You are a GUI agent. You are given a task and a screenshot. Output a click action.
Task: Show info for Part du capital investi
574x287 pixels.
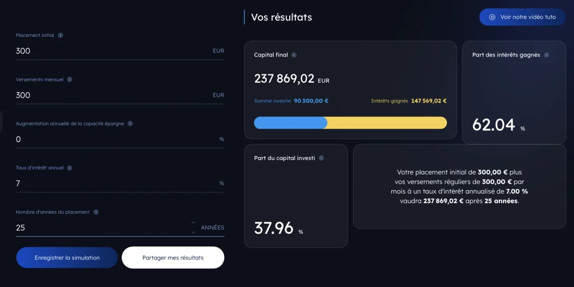tap(321, 158)
